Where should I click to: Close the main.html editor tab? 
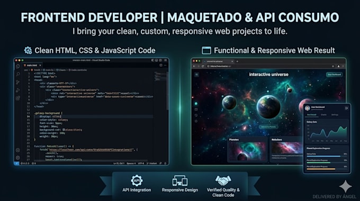pyautogui.click(x=40, y=66)
